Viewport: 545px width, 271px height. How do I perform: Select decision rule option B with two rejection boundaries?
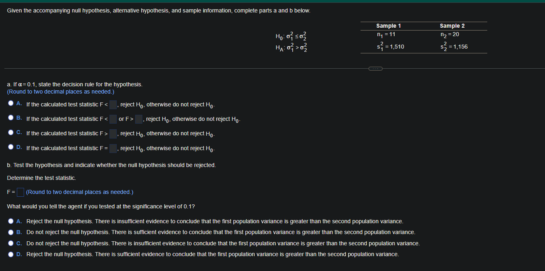click(10, 117)
